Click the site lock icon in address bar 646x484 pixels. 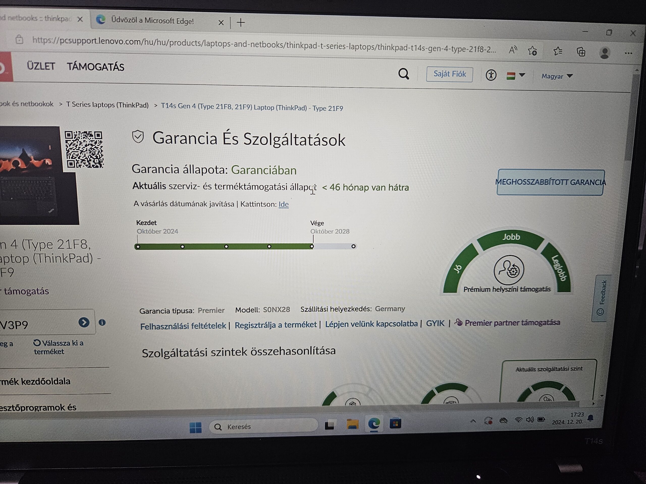coord(19,39)
